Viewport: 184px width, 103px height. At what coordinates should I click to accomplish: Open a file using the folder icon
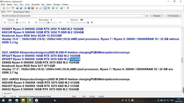pyautogui.click(x=7, y=8)
